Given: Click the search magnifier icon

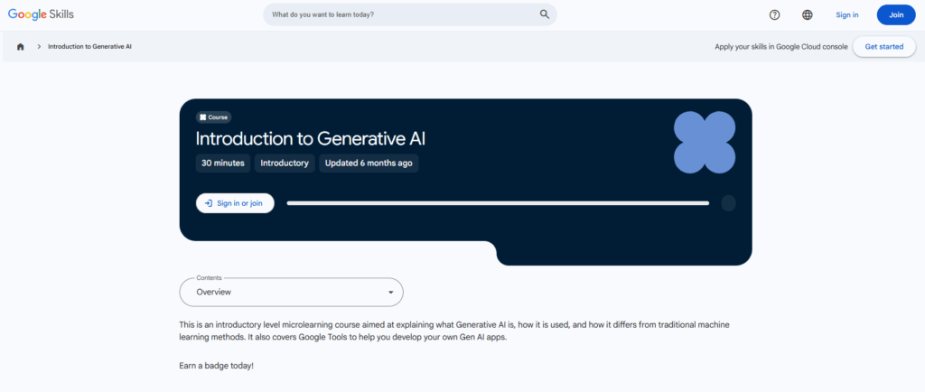Looking at the screenshot, I should 544,14.
